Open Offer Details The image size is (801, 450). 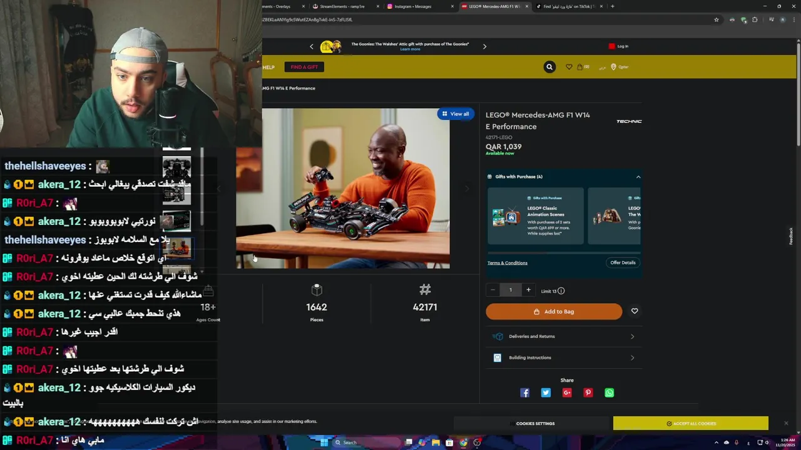tap(623, 262)
